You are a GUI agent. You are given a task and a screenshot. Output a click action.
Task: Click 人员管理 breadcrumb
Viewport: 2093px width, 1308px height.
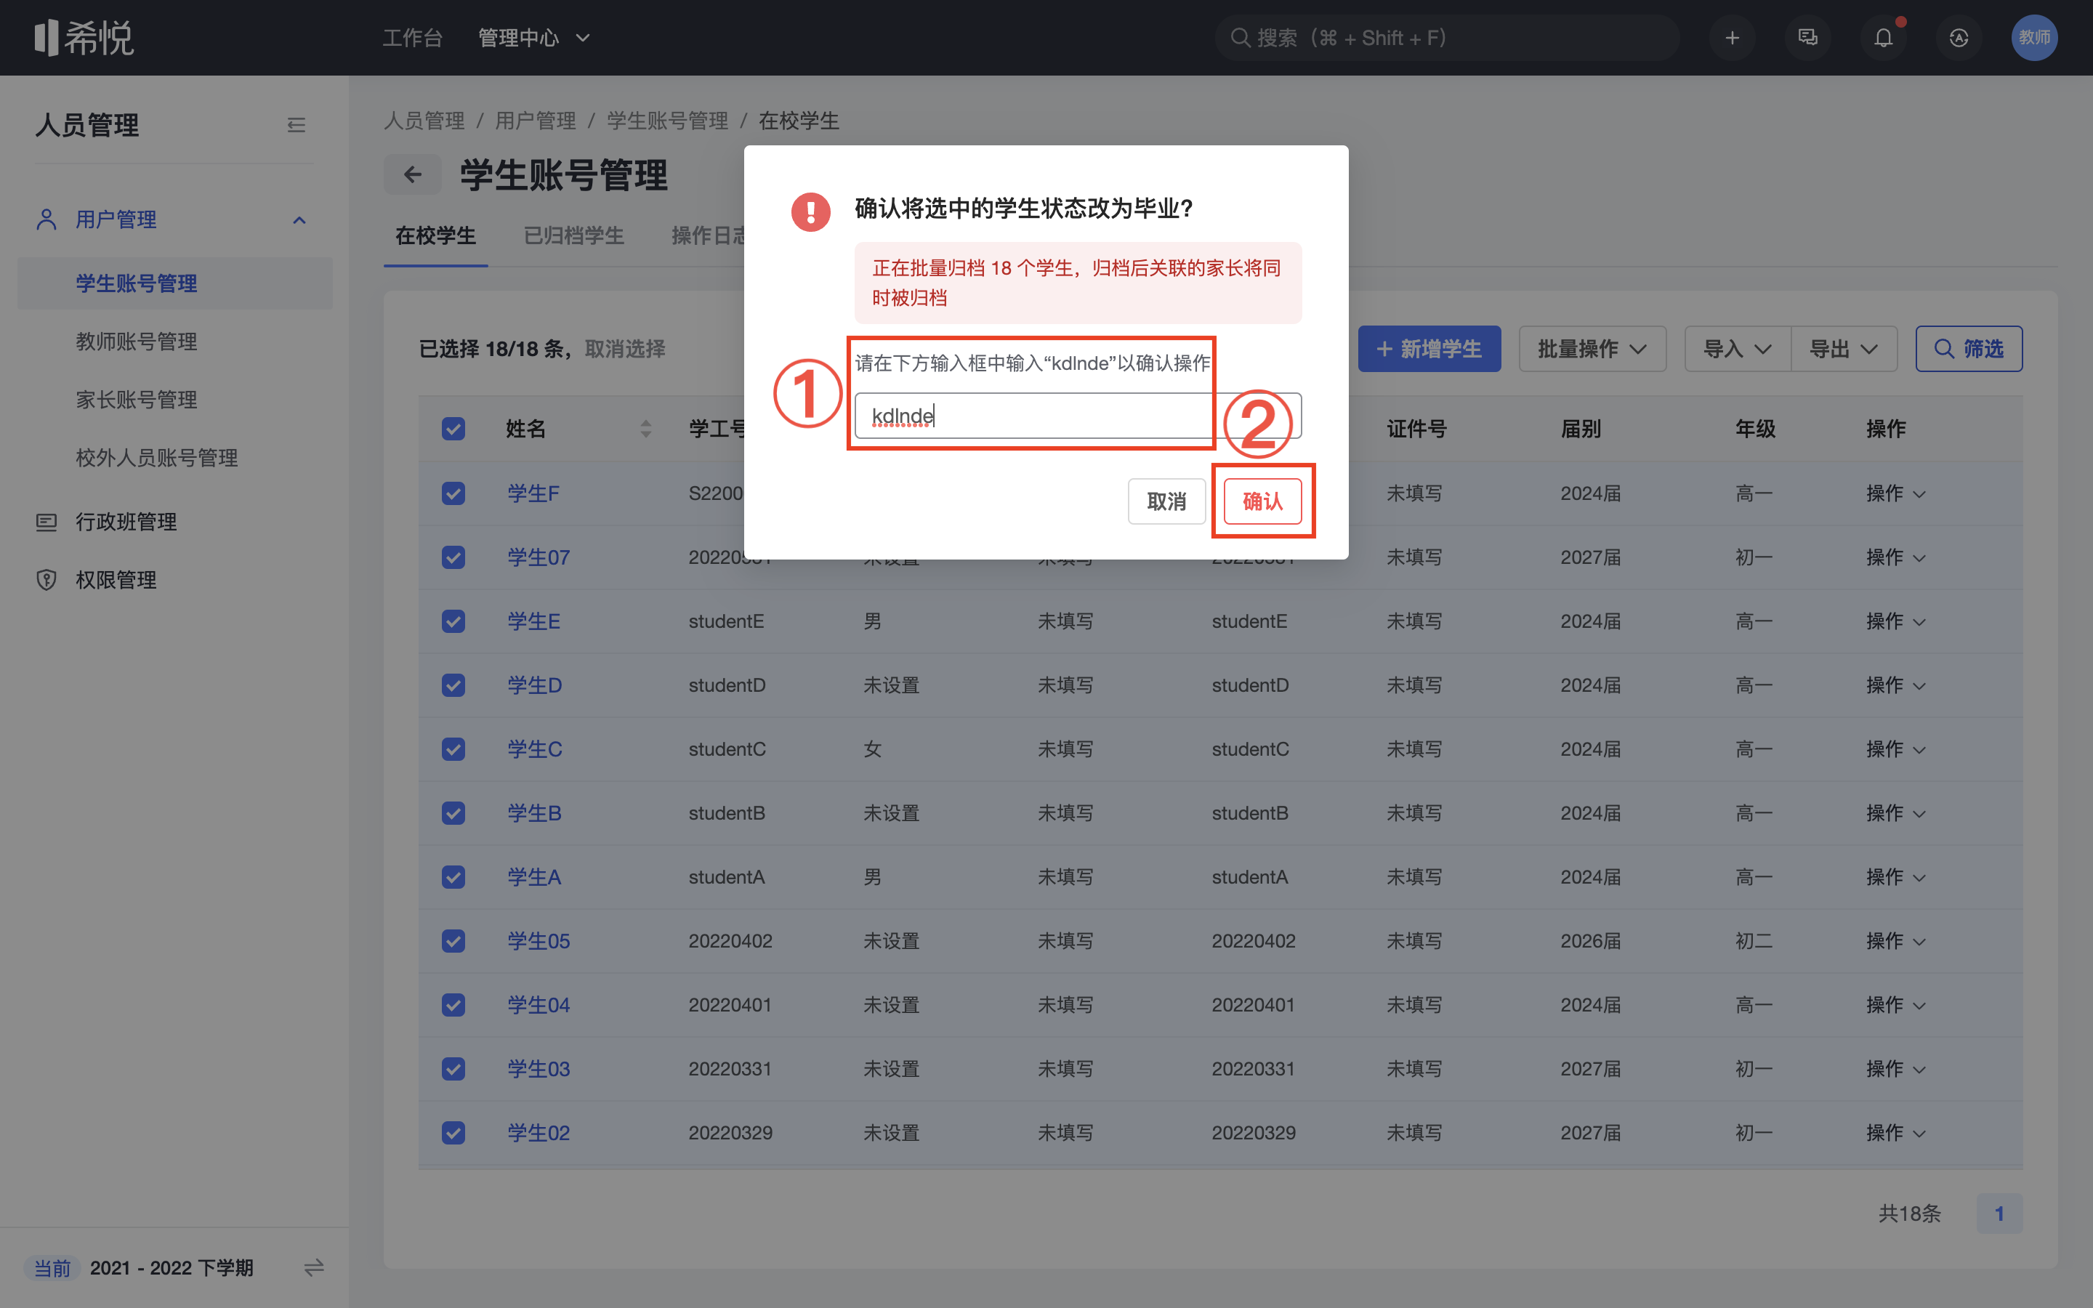pos(424,120)
